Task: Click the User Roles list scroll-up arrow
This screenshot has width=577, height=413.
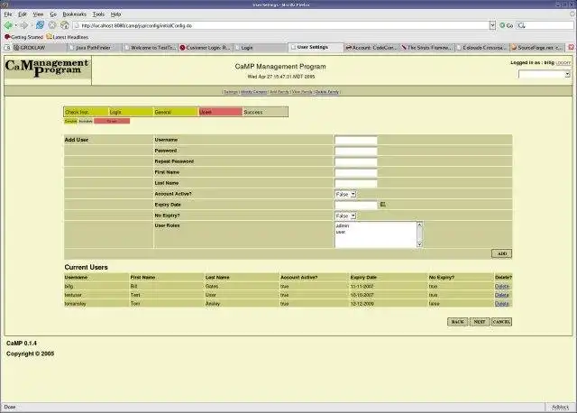Action: (x=419, y=225)
